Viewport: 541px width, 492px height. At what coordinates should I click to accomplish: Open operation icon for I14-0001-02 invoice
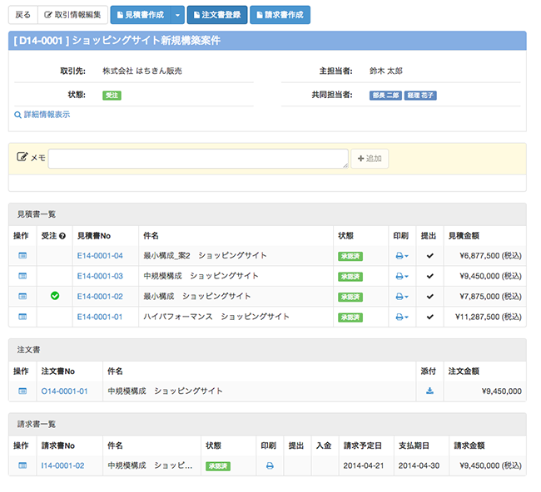22,465
